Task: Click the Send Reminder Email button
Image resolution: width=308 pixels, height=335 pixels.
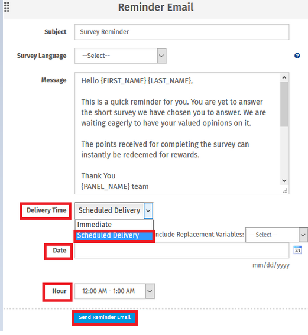Action: click(x=105, y=317)
